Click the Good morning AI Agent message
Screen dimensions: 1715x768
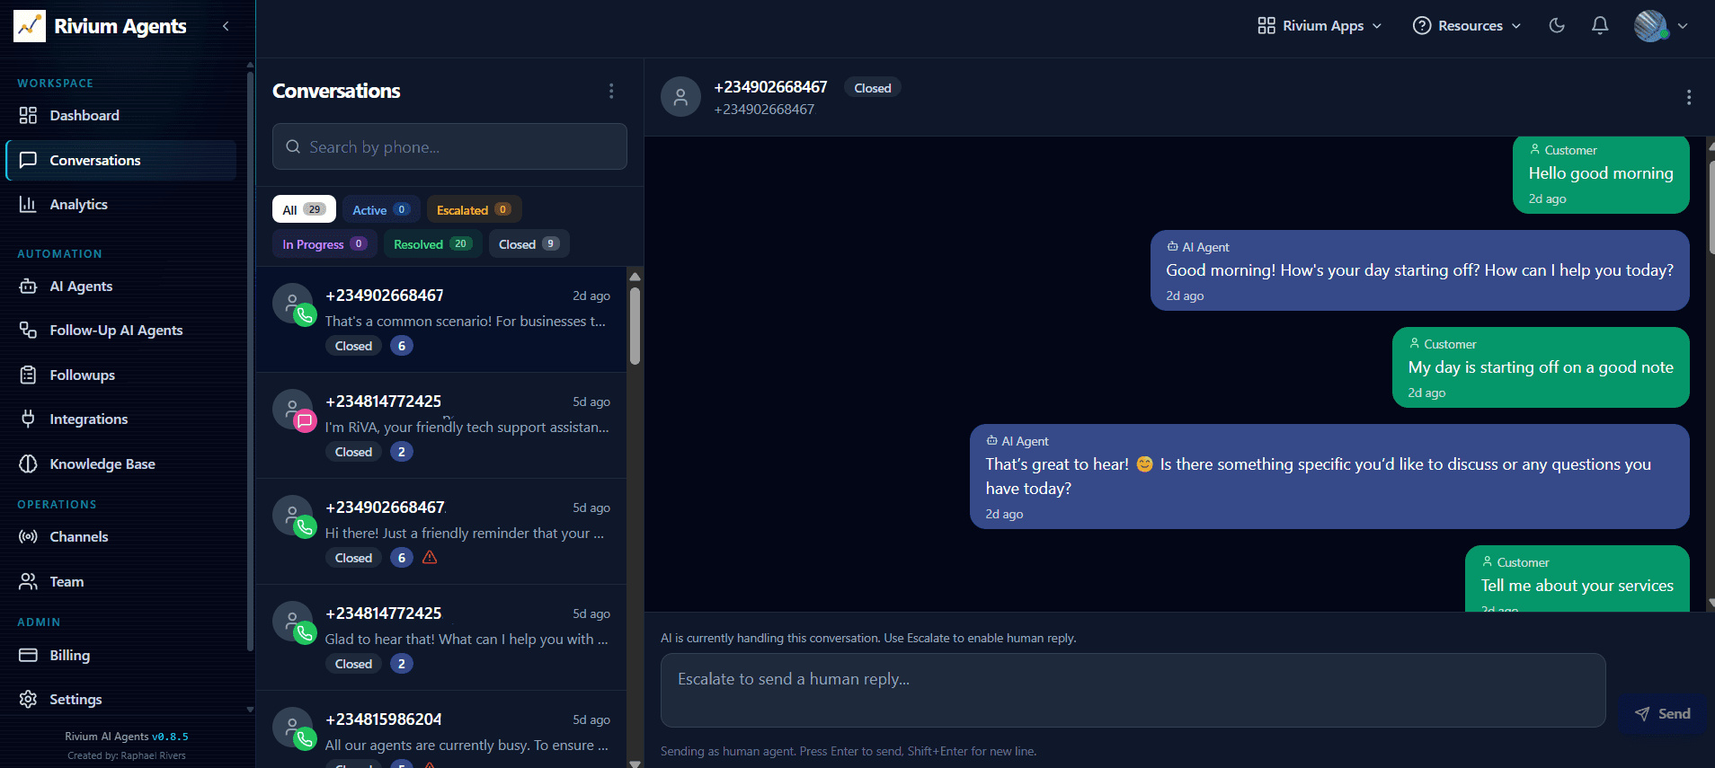tap(1420, 270)
